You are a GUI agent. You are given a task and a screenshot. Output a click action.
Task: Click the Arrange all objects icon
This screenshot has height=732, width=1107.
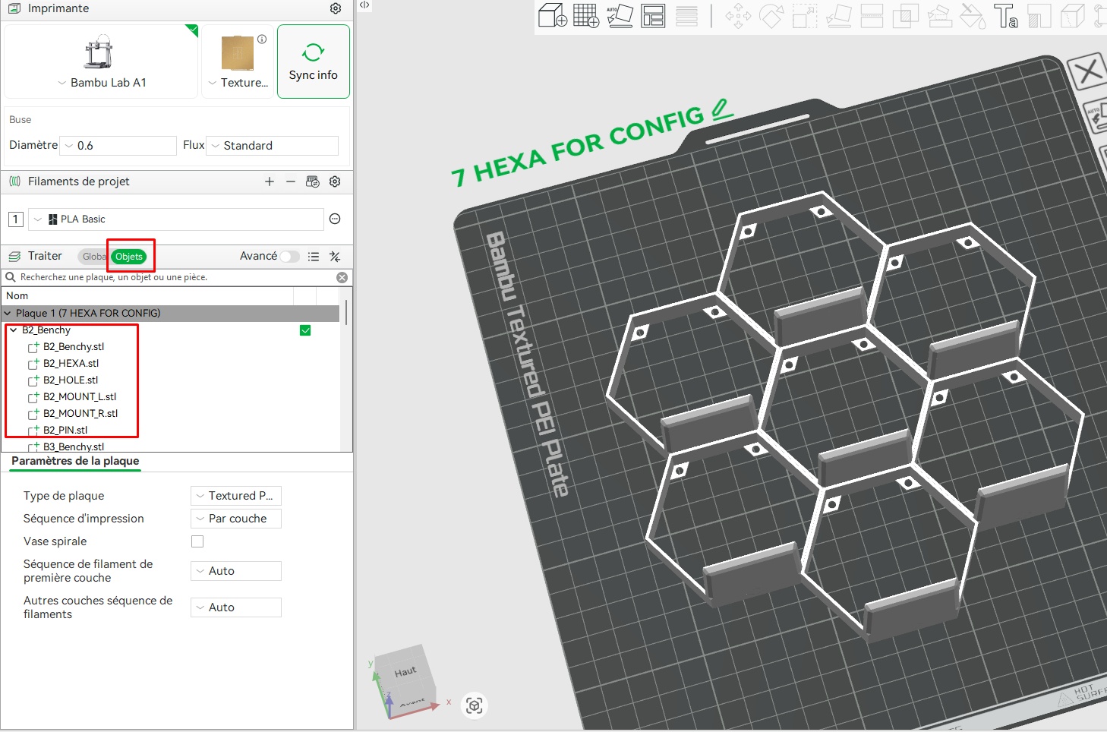pos(653,15)
